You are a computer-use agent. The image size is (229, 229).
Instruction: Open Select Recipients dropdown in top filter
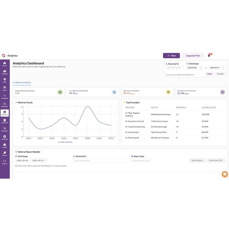[x=175, y=68]
